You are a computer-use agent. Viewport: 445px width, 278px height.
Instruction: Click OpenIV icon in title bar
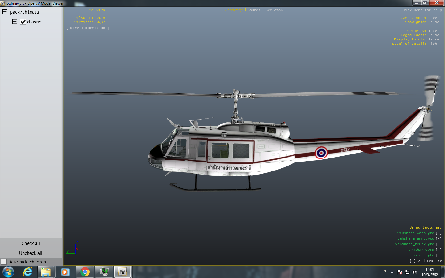(2, 3)
